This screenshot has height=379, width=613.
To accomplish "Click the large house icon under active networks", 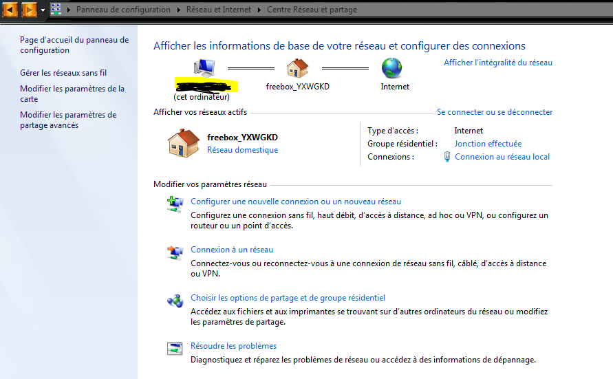I will (x=184, y=143).
